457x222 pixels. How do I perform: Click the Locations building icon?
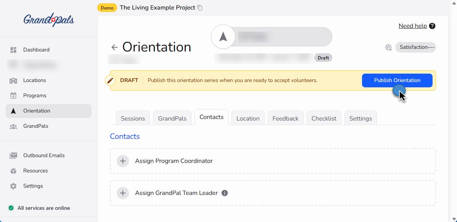[x=13, y=80]
